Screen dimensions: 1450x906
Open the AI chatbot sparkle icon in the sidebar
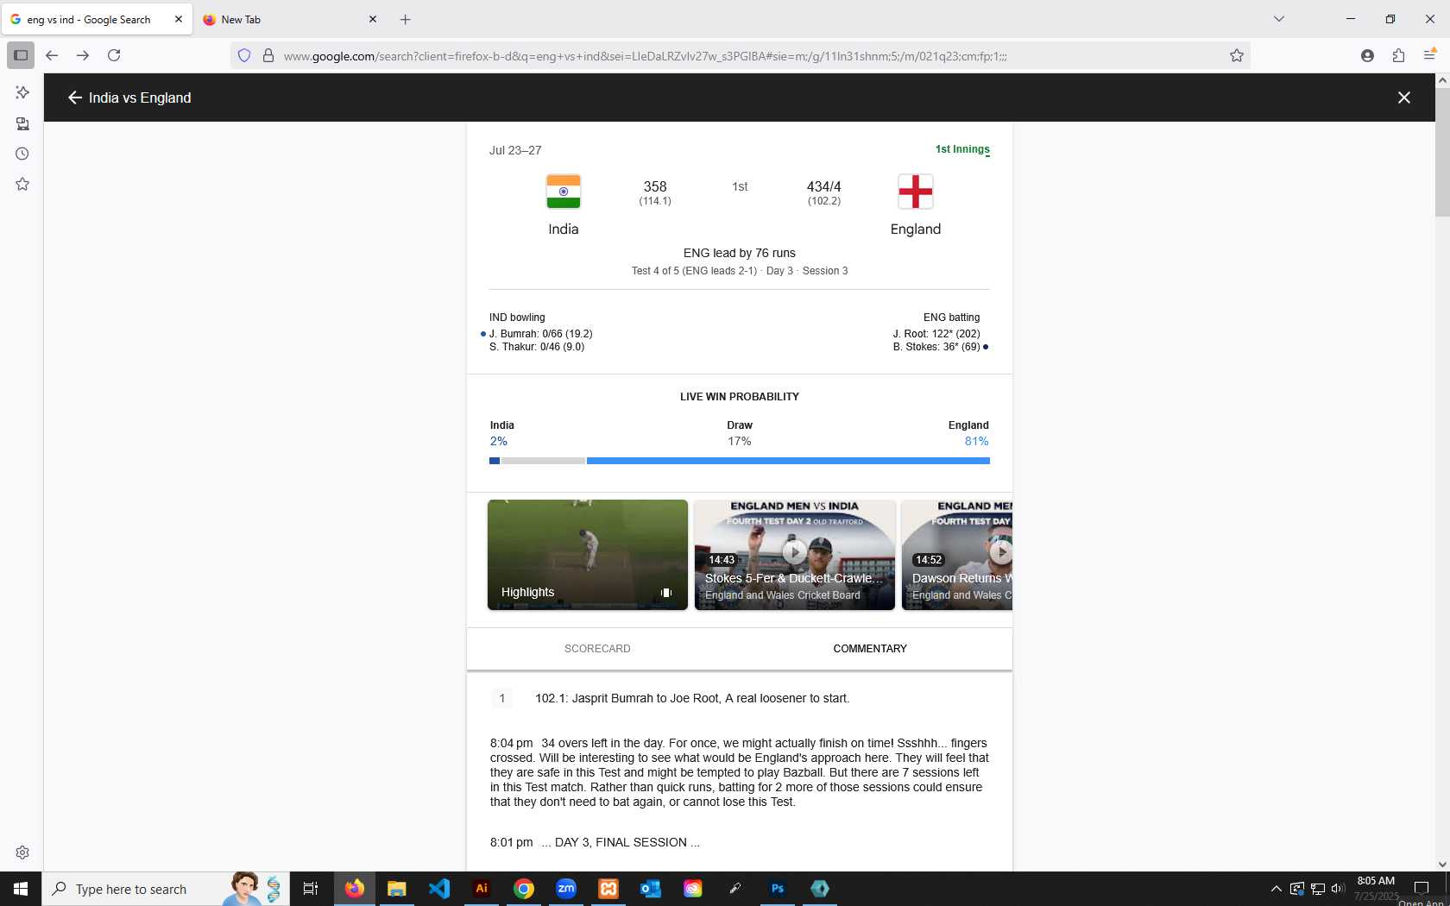(x=22, y=92)
